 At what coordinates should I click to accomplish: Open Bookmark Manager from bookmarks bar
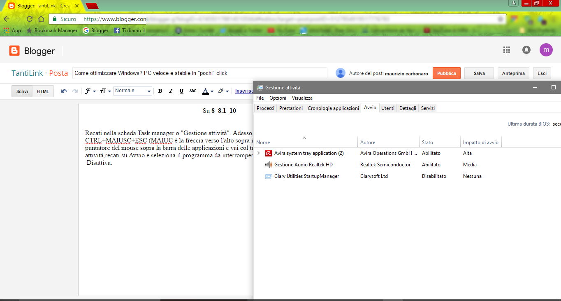52,30
